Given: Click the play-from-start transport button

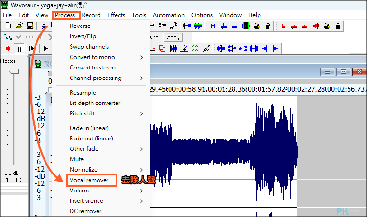Looking at the screenshot, I should pos(32,48).
